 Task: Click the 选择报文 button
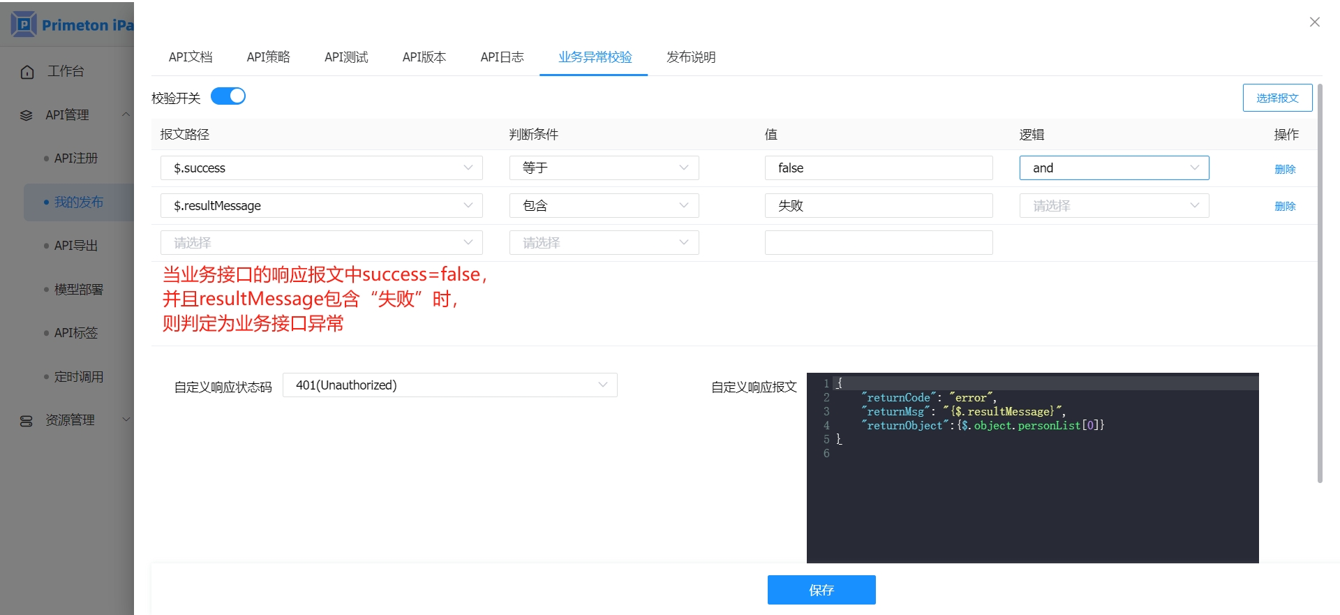click(1276, 98)
